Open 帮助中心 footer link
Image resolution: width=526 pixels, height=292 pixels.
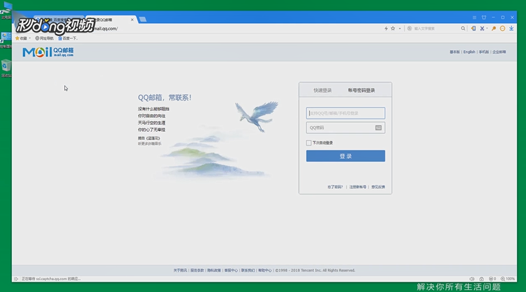[x=265, y=270]
